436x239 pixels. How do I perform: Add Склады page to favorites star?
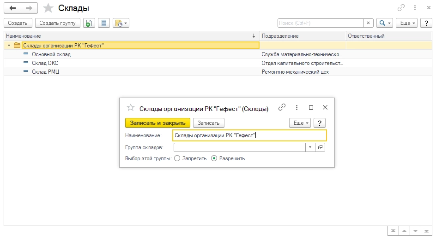48,8
